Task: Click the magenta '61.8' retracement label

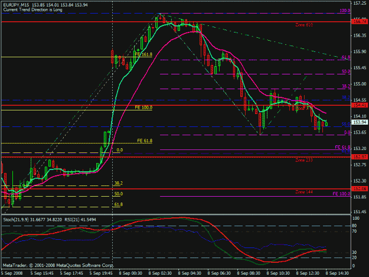Action: (346, 57)
